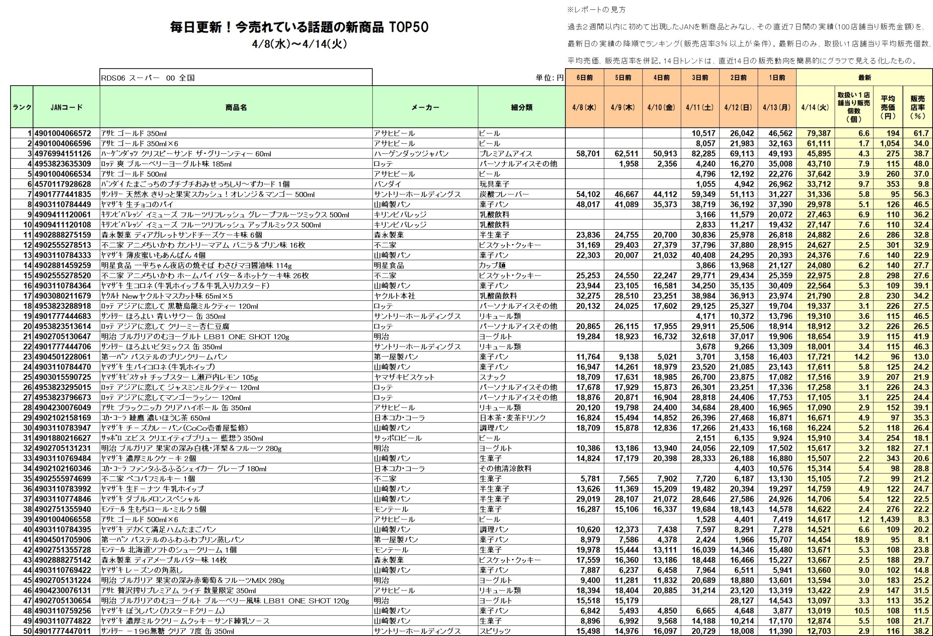Click the 毎日更新 TOP50 title text
The image size is (933, 636).
[x=299, y=27]
